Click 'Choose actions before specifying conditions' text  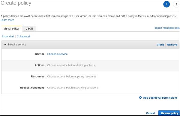73,88
